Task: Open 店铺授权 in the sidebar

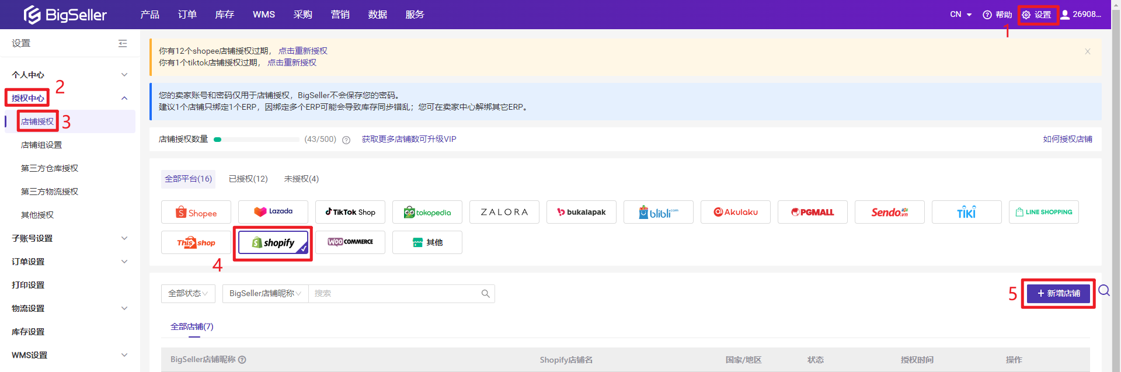Action: [x=70, y=121]
